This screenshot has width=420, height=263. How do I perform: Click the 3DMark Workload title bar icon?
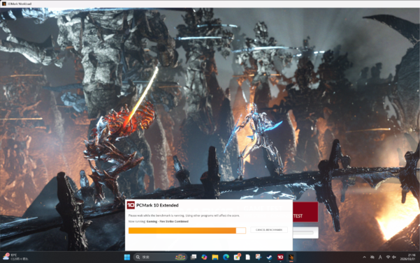[4, 3]
